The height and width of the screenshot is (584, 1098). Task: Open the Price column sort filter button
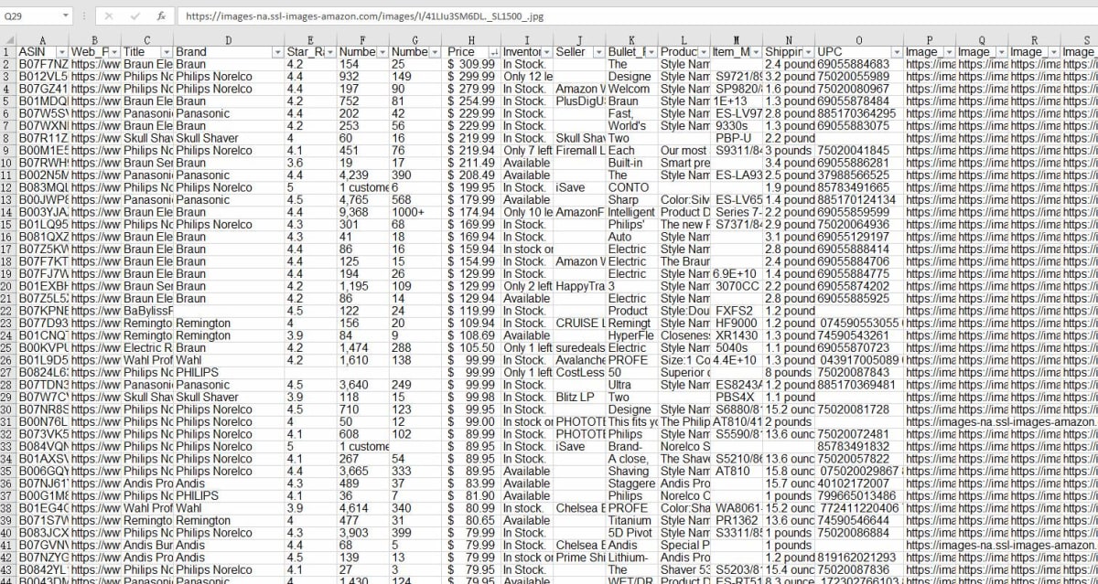494,52
